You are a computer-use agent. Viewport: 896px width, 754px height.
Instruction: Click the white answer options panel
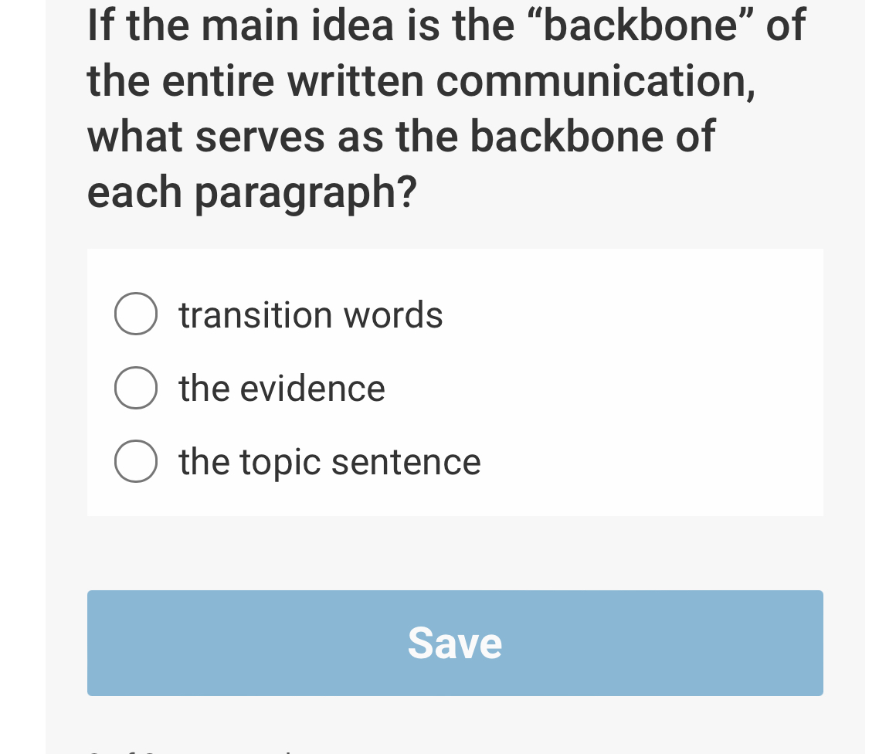(455, 382)
